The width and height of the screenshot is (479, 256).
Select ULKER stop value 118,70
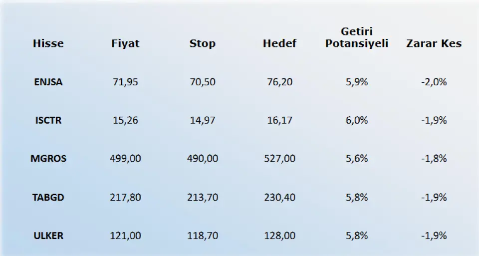[x=202, y=236]
